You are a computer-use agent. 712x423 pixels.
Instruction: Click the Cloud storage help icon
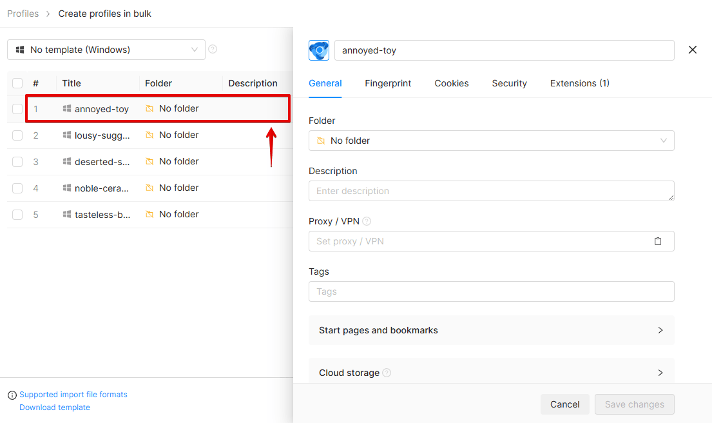pos(387,373)
